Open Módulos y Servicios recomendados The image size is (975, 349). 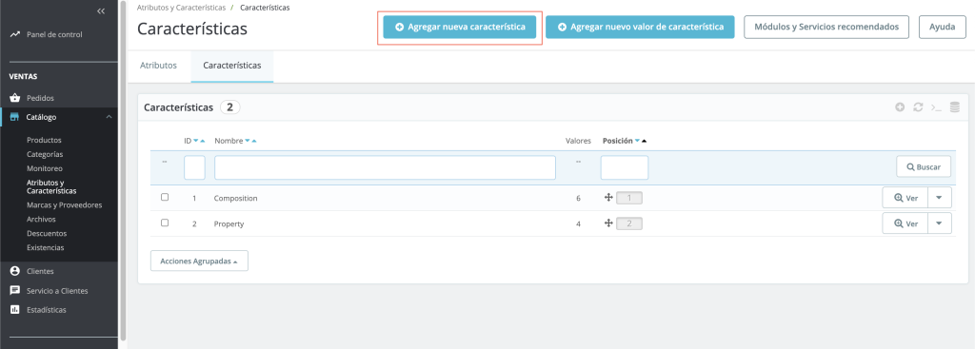tap(826, 28)
